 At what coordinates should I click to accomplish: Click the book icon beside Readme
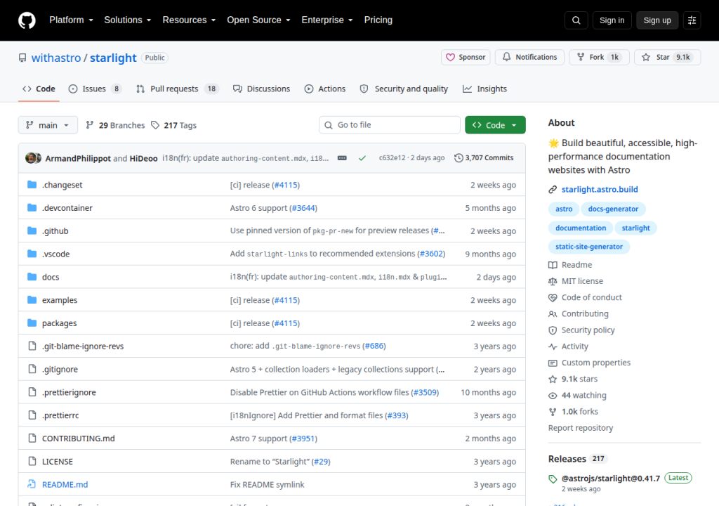pos(553,265)
